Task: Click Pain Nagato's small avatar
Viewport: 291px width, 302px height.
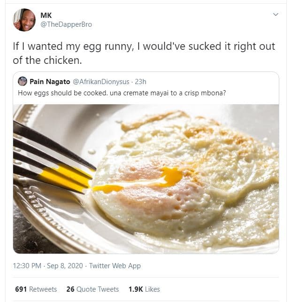Action: 22,81
